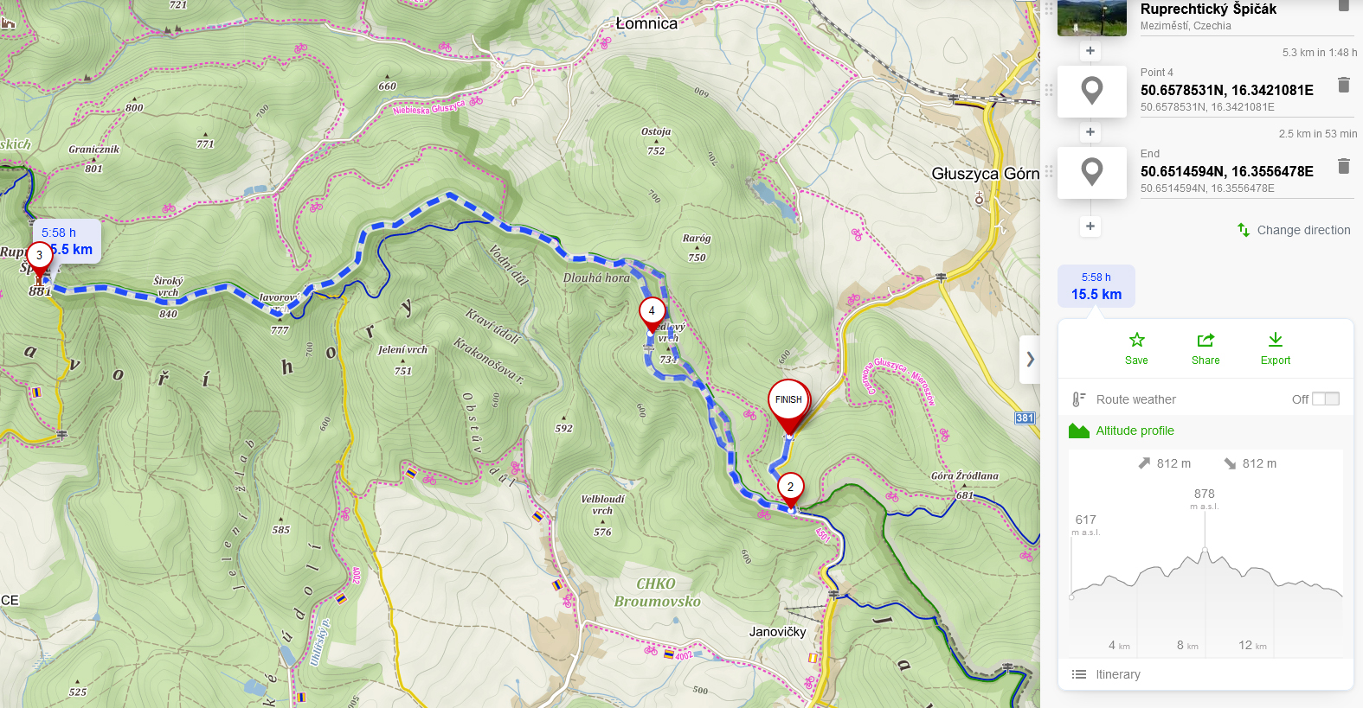Select the 15.5 km route summary tab

click(x=1096, y=286)
